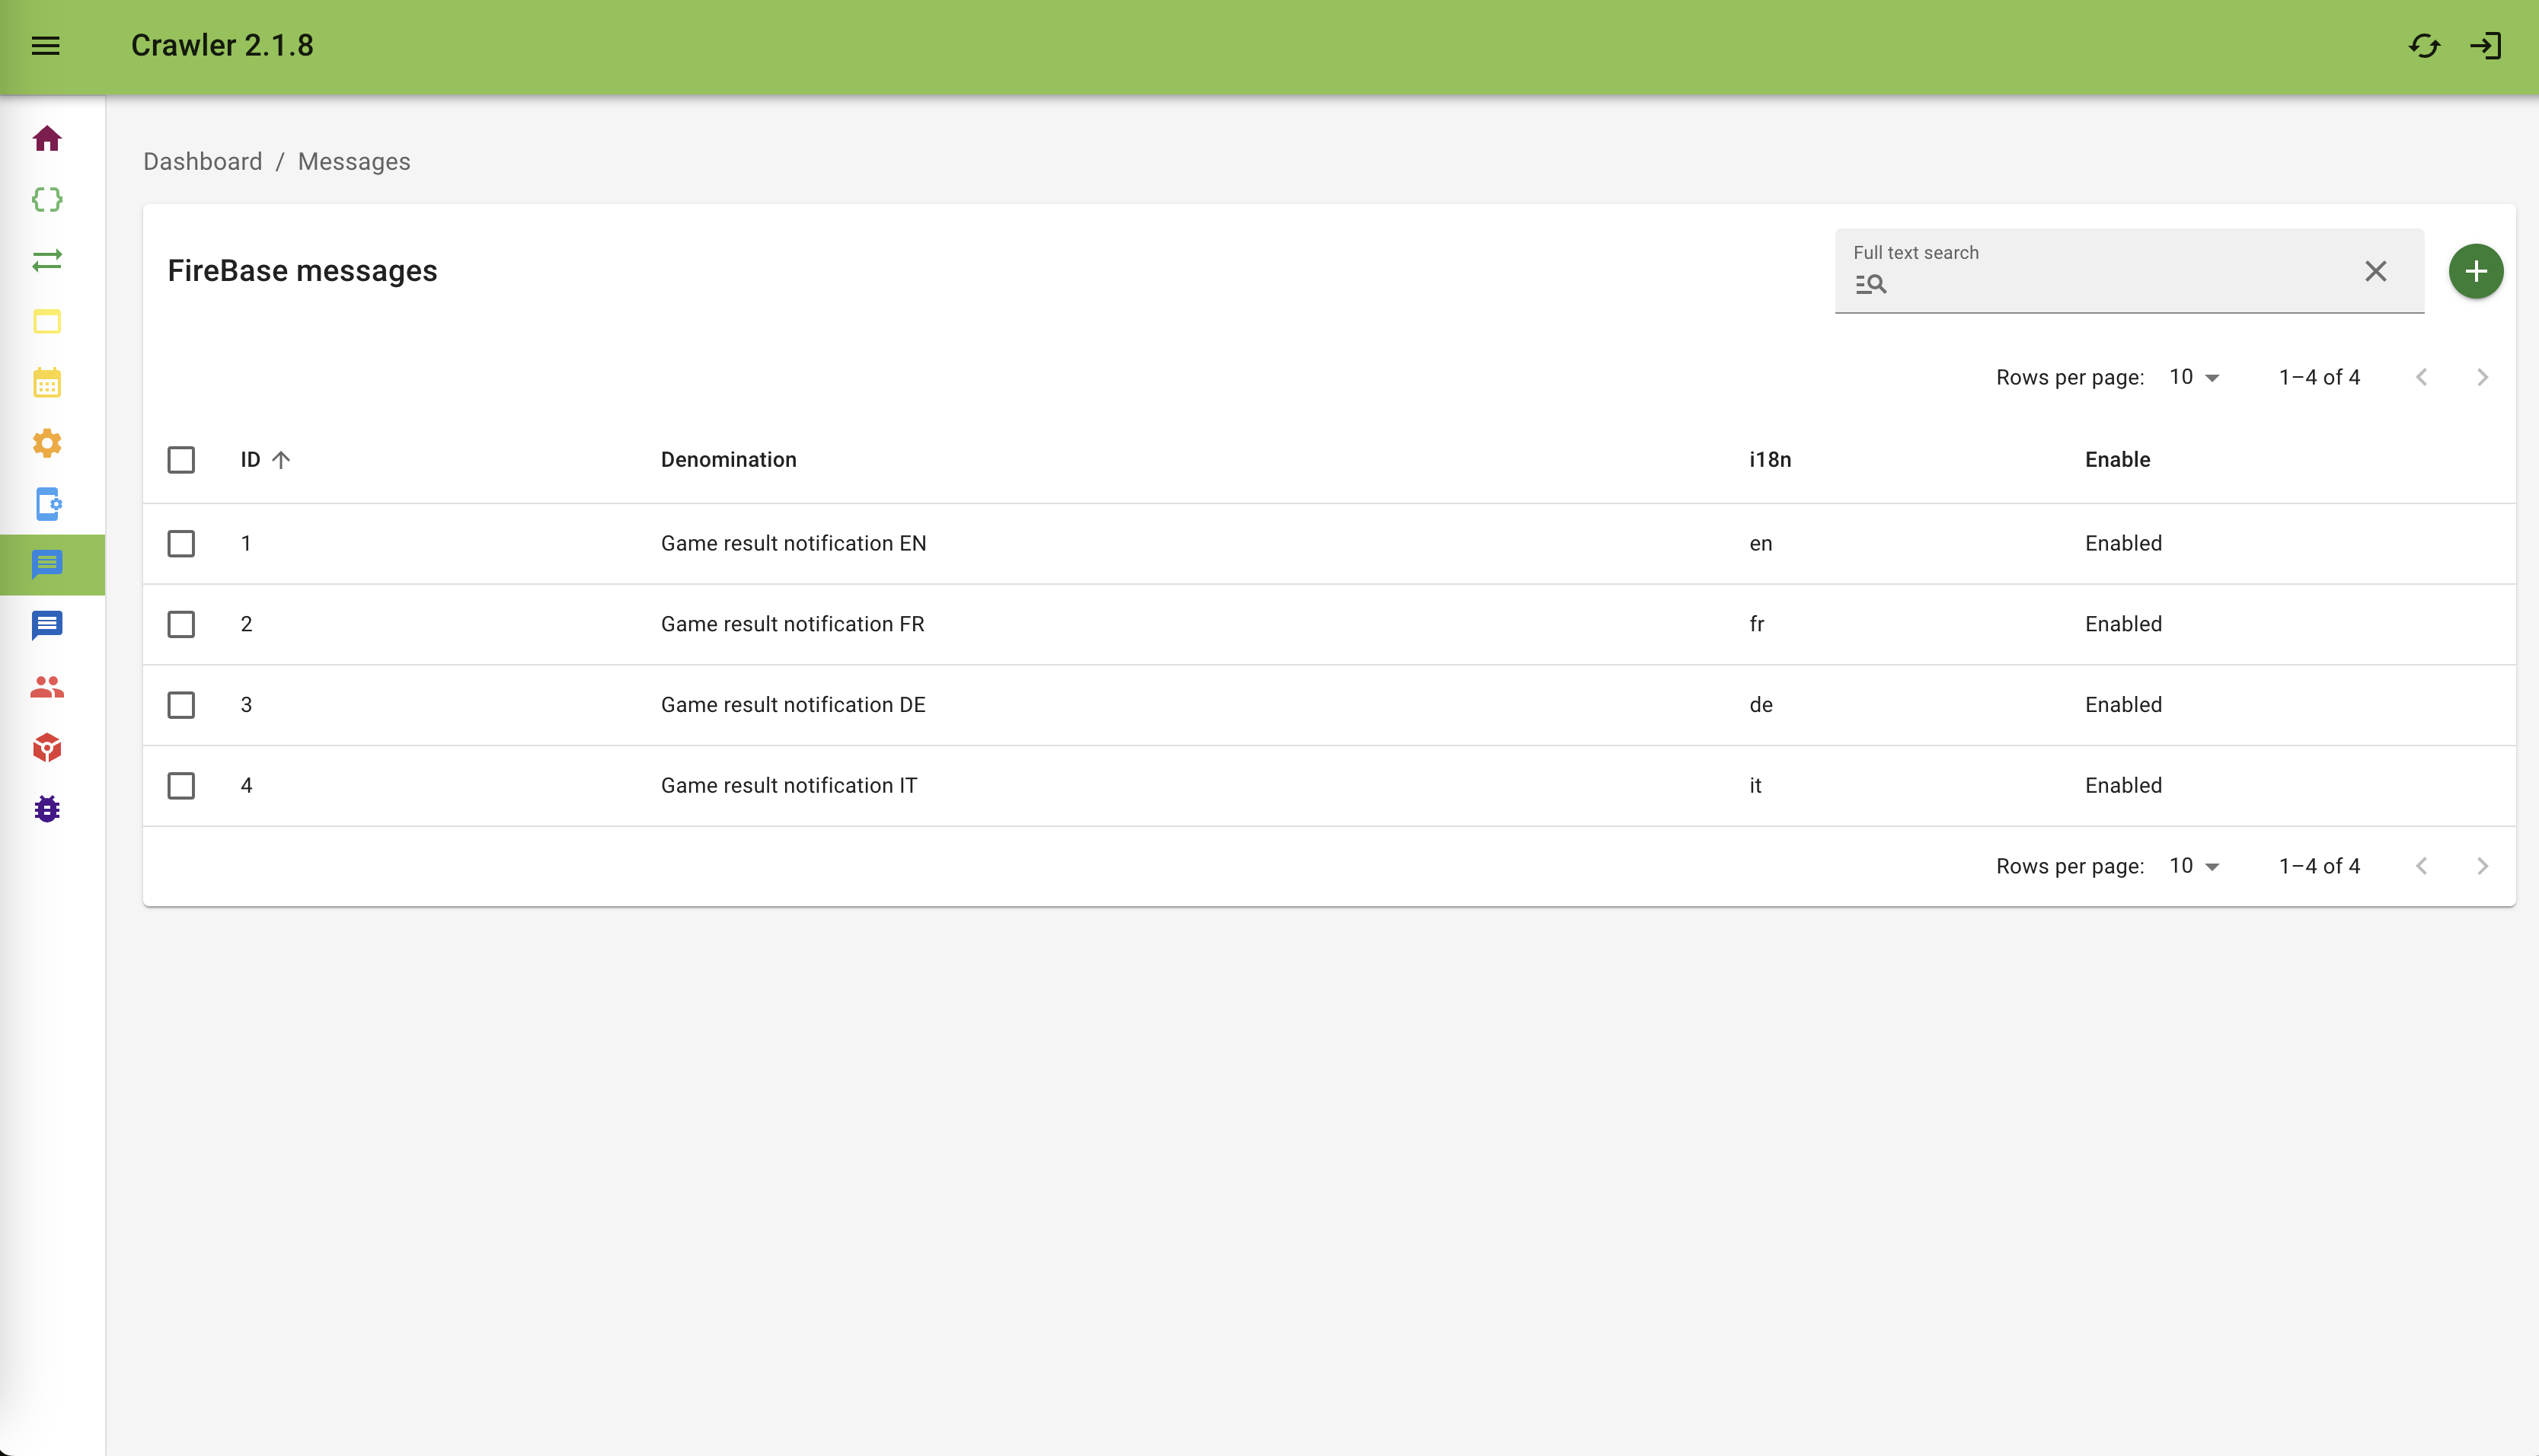This screenshot has height=1456, width=2539.
Task: Click the refresh sync icon in header
Action: point(2424,46)
